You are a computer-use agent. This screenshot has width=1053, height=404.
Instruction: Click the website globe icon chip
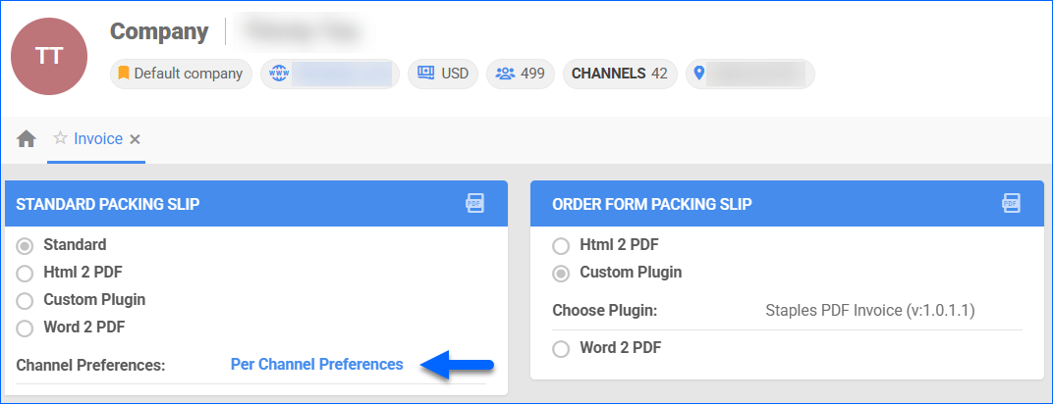[x=331, y=74]
